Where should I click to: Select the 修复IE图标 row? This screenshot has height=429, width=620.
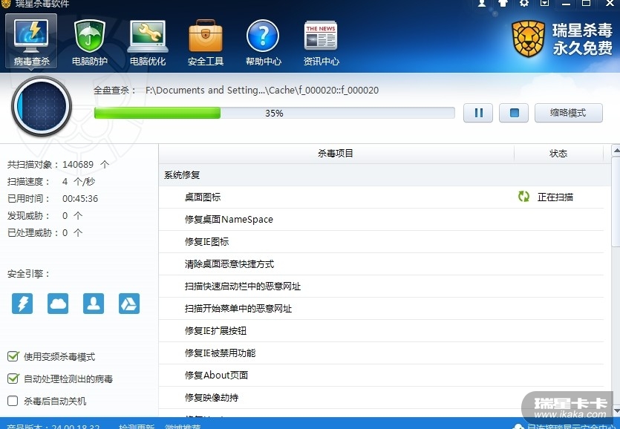381,241
